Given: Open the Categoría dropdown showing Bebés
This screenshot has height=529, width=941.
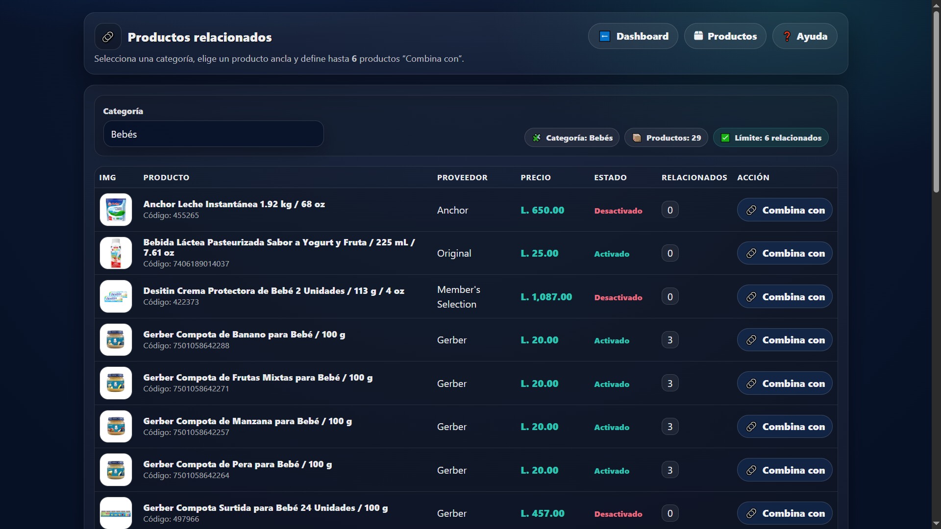Looking at the screenshot, I should point(213,134).
